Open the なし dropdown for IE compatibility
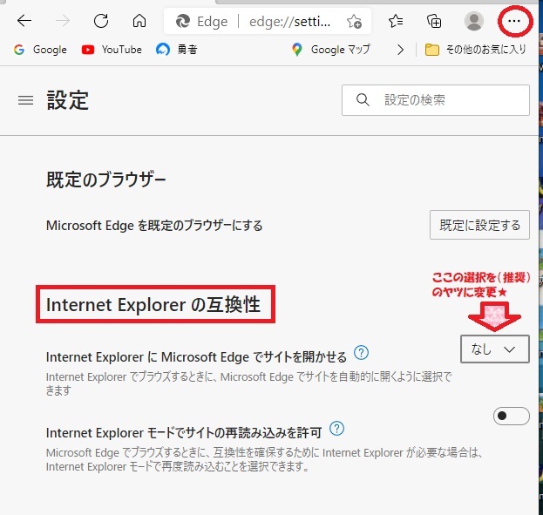This screenshot has height=515, width=543. coord(495,349)
